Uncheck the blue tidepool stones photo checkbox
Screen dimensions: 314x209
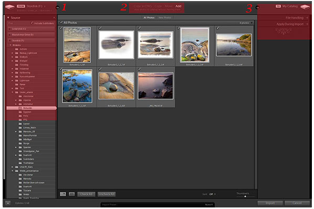click(61, 69)
